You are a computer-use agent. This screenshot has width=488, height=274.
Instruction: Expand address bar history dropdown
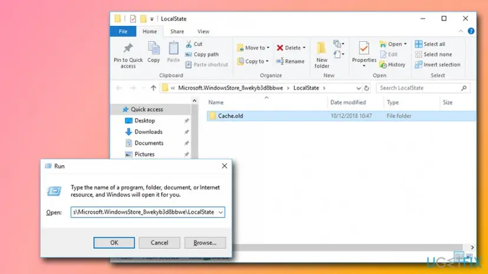click(358, 88)
